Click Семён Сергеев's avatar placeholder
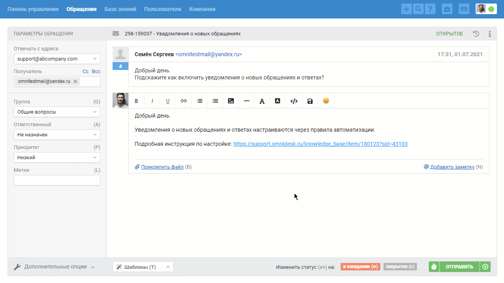 point(120,54)
